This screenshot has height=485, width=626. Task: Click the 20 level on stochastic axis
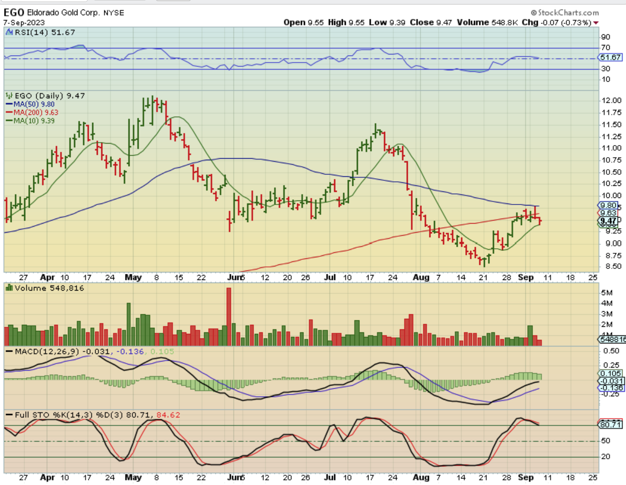pos(605,457)
